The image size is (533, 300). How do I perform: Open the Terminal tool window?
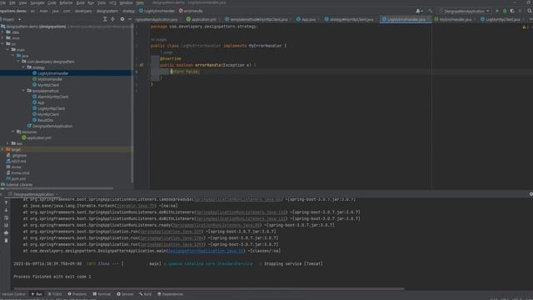click(x=102, y=294)
